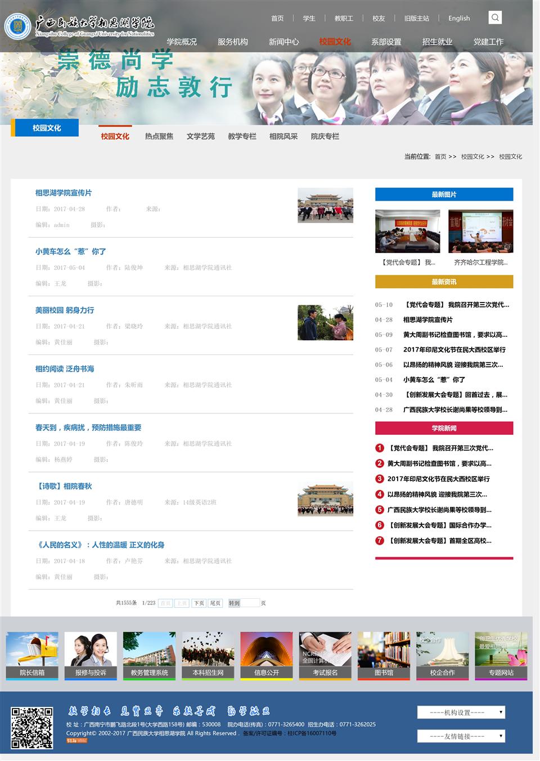Switch site language to English
Screen dimensions: 540x761
click(459, 19)
